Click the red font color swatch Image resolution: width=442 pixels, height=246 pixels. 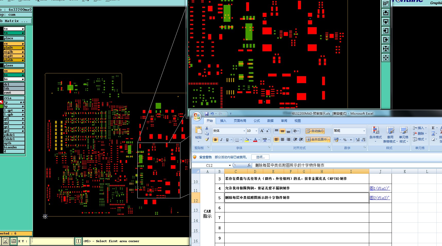pyautogui.click(x=255, y=140)
